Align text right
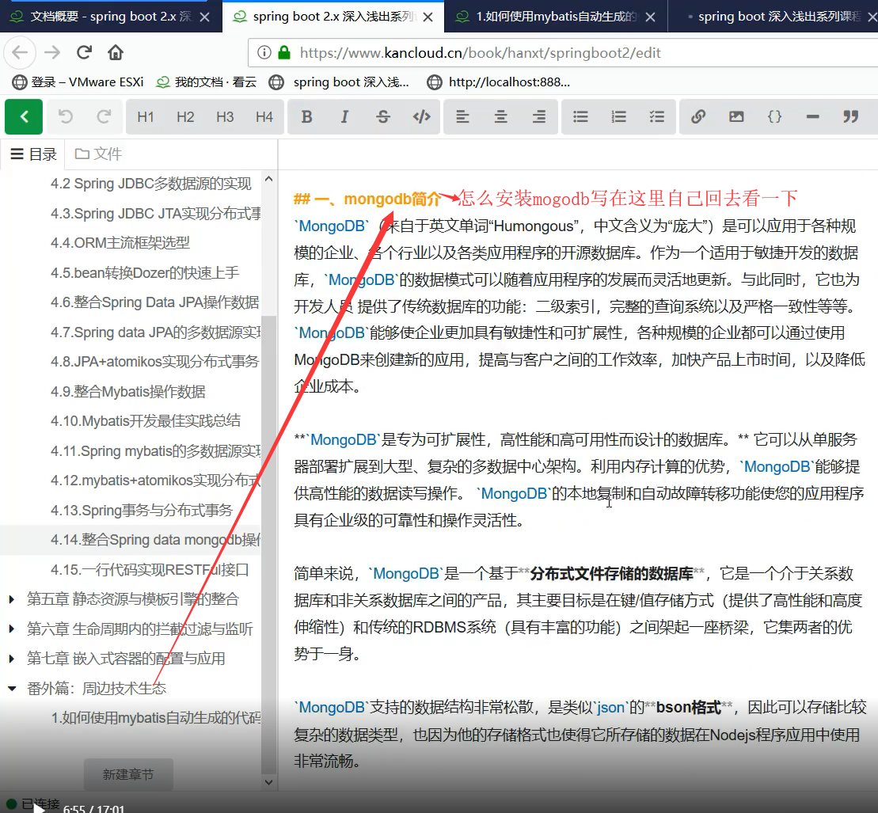Image resolution: width=878 pixels, height=813 pixels. [x=539, y=116]
